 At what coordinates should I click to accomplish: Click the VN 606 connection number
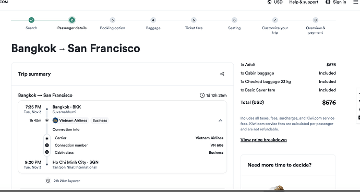click(x=217, y=145)
